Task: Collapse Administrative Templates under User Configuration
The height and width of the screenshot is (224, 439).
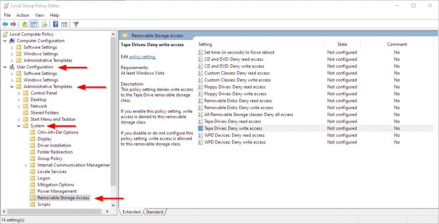Action: [x=12, y=87]
